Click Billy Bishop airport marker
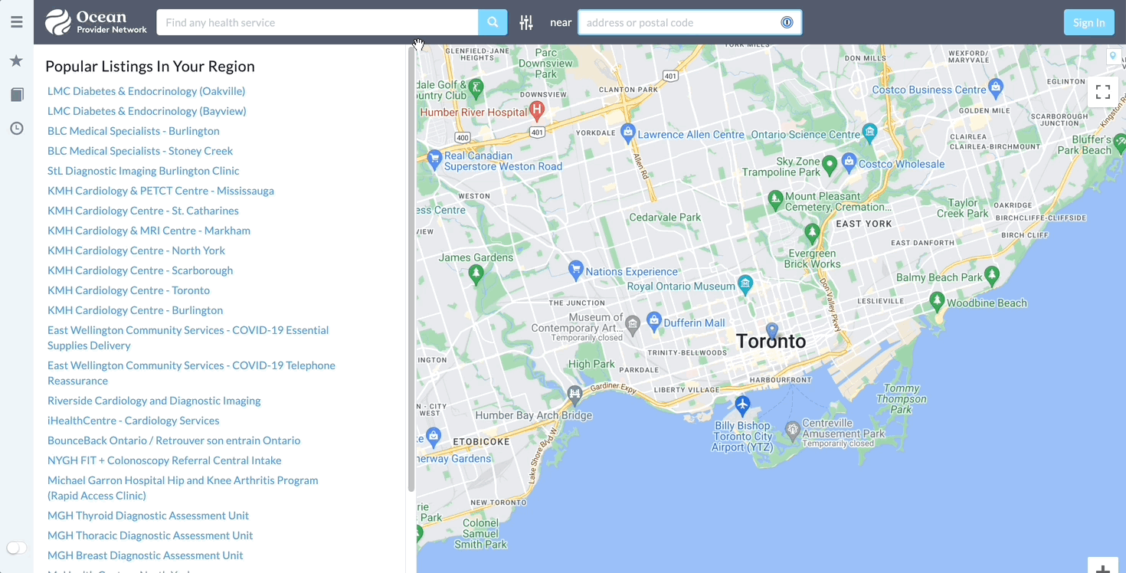 coord(741,404)
